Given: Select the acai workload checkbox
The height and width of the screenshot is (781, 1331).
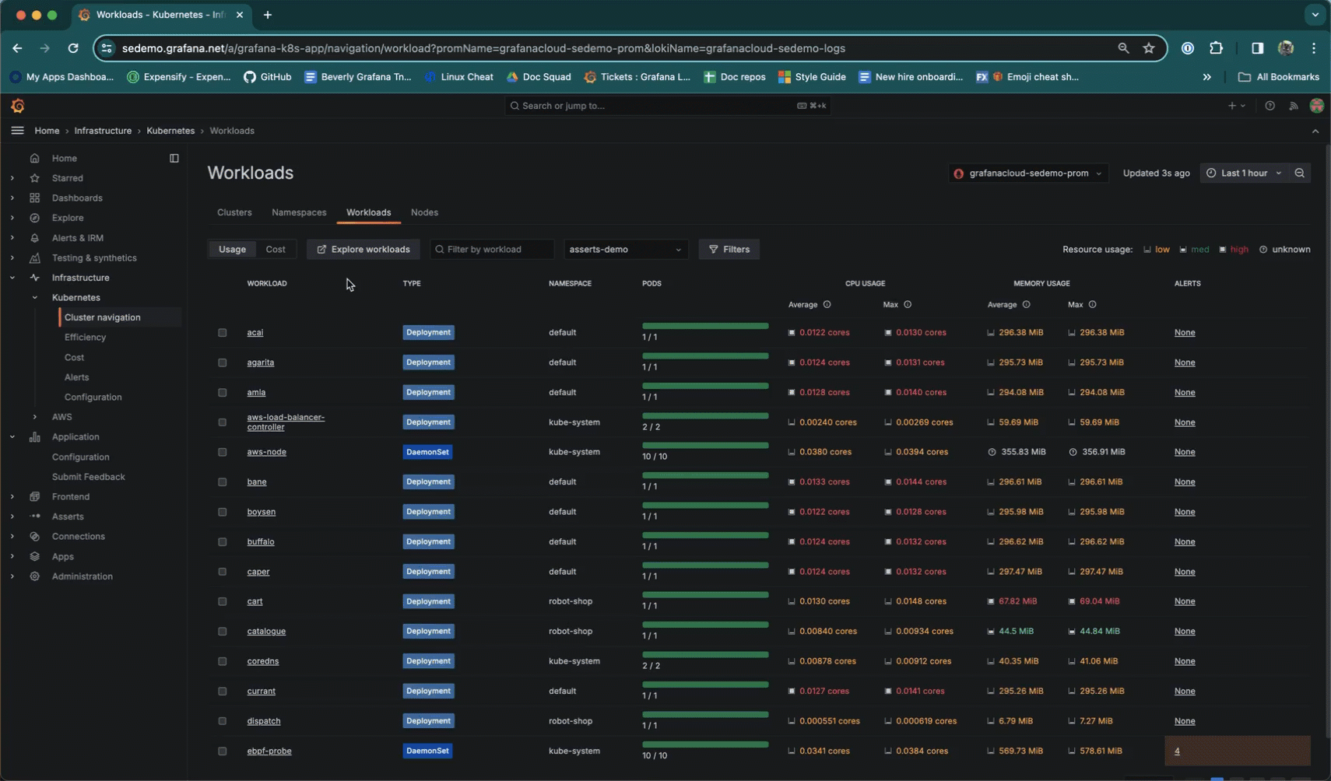Looking at the screenshot, I should [223, 333].
